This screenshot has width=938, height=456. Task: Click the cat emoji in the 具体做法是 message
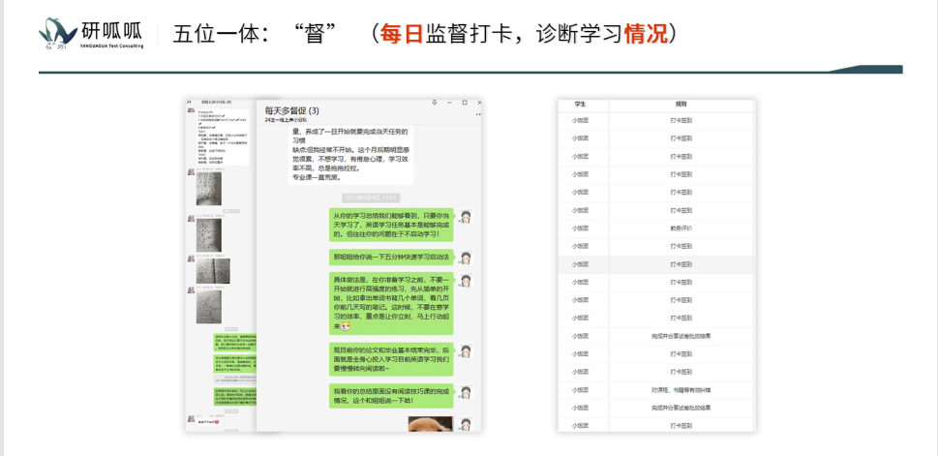346,326
